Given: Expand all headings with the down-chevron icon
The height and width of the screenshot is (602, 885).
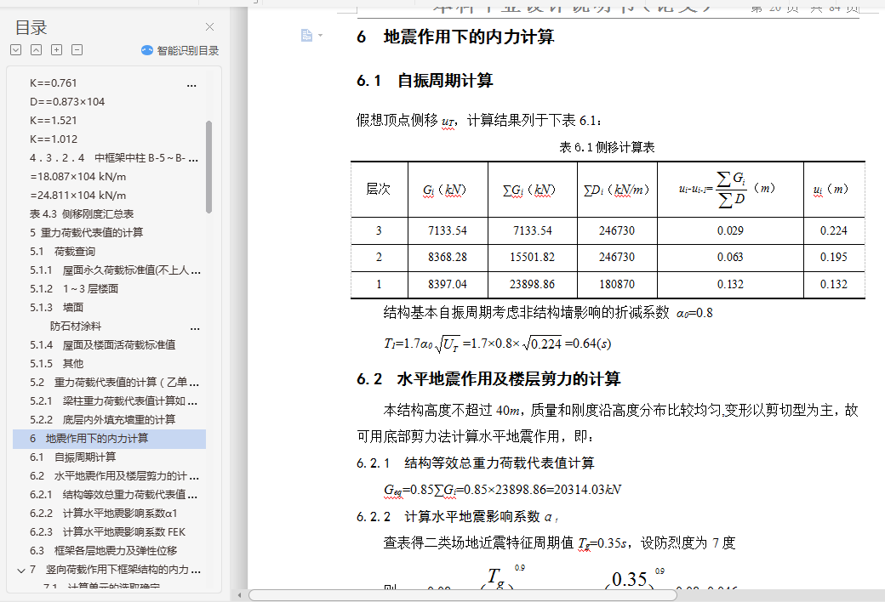Looking at the screenshot, I should coord(16,49).
